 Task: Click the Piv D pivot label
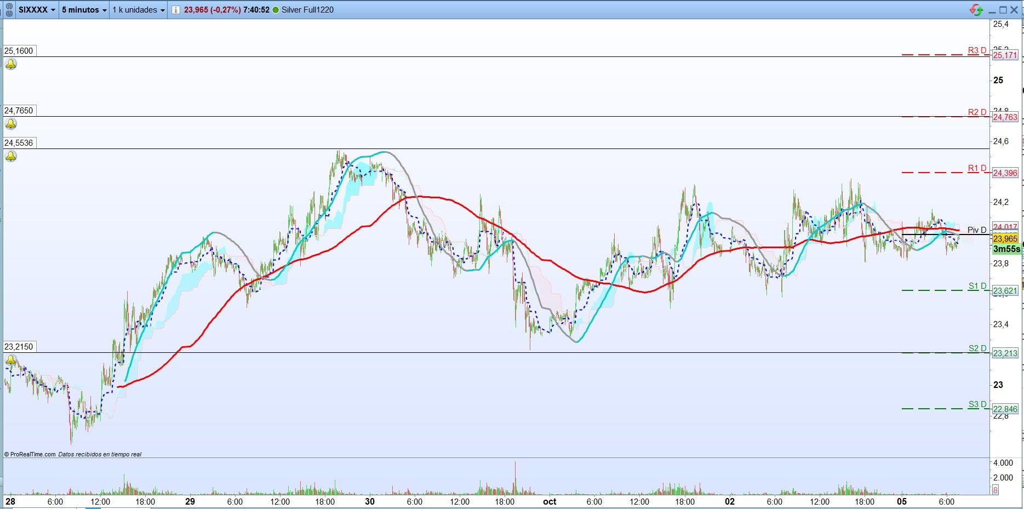[977, 230]
